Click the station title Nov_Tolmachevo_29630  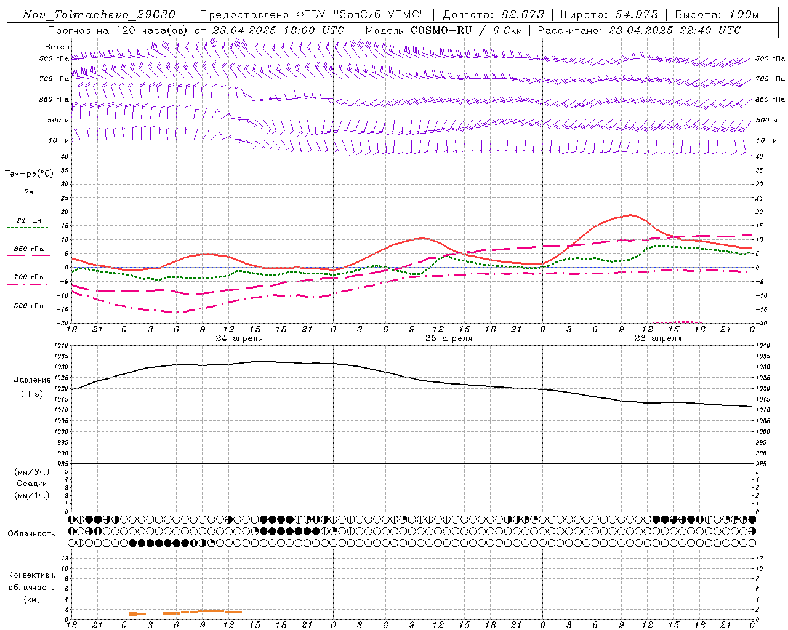pyautogui.click(x=99, y=15)
